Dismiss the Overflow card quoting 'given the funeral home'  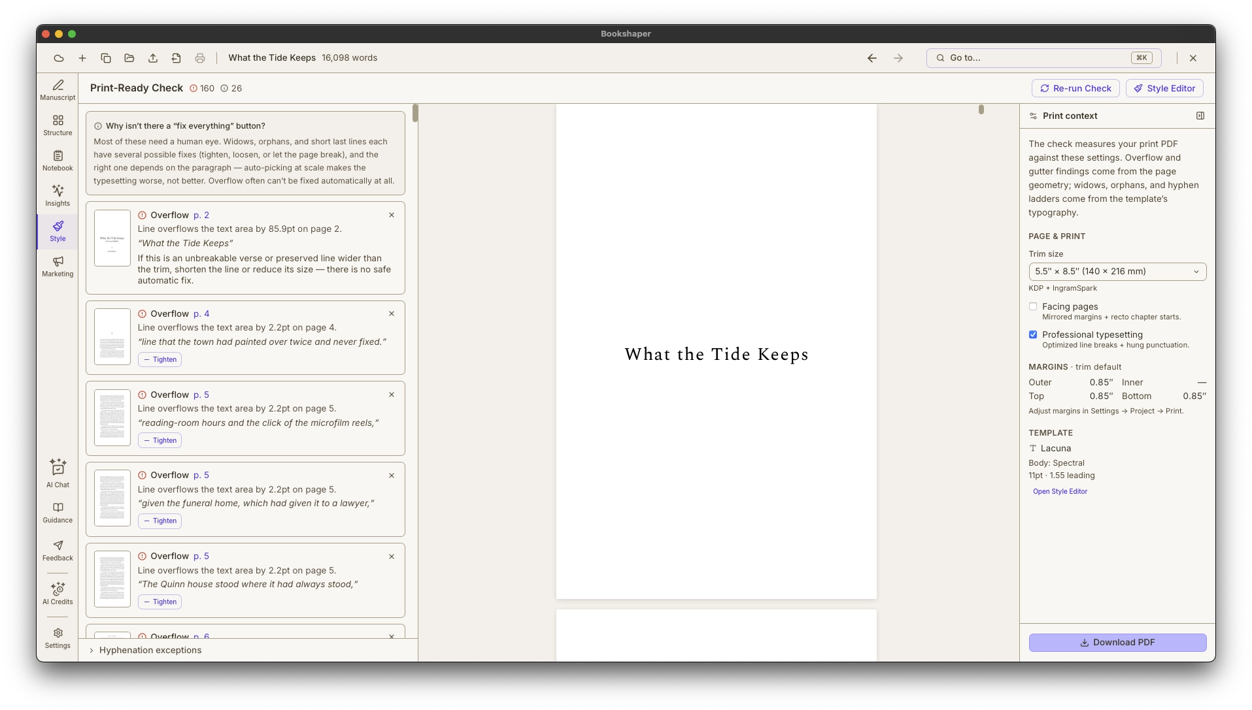coord(392,476)
